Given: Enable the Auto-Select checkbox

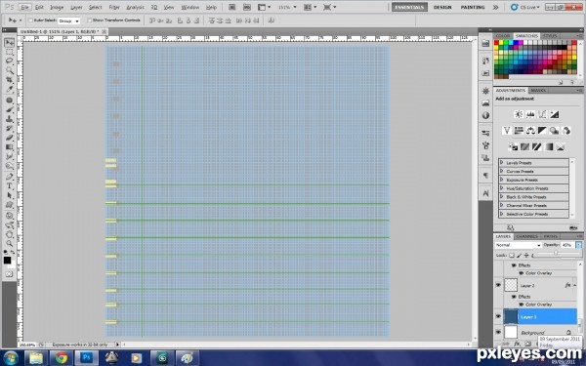Looking at the screenshot, I should 31,20.
